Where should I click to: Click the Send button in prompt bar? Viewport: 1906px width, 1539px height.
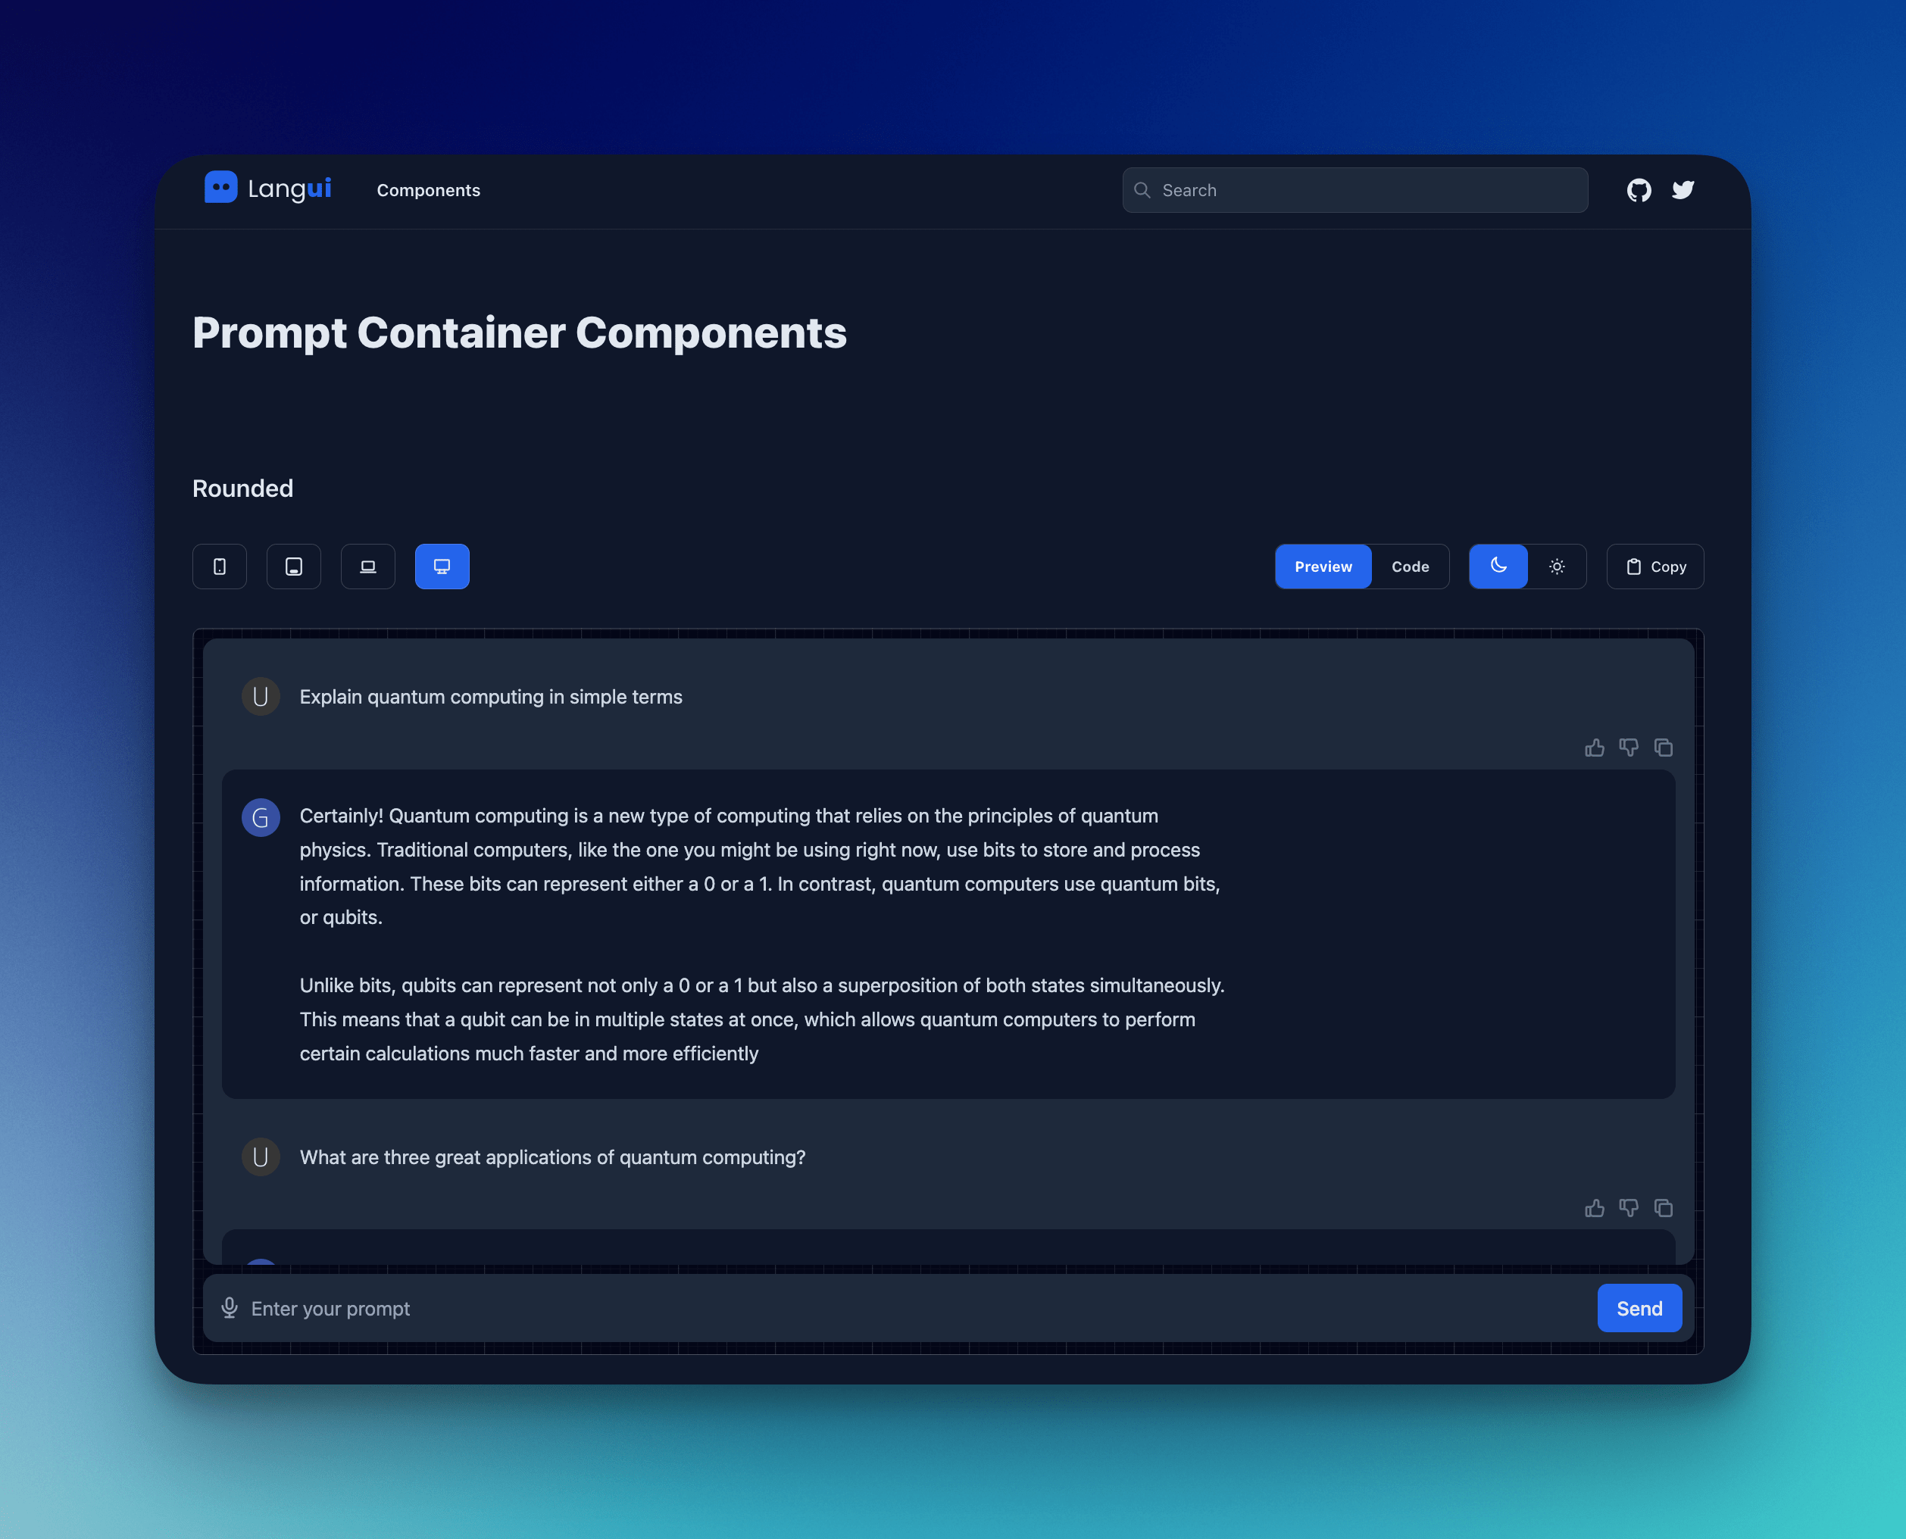[1639, 1306]
